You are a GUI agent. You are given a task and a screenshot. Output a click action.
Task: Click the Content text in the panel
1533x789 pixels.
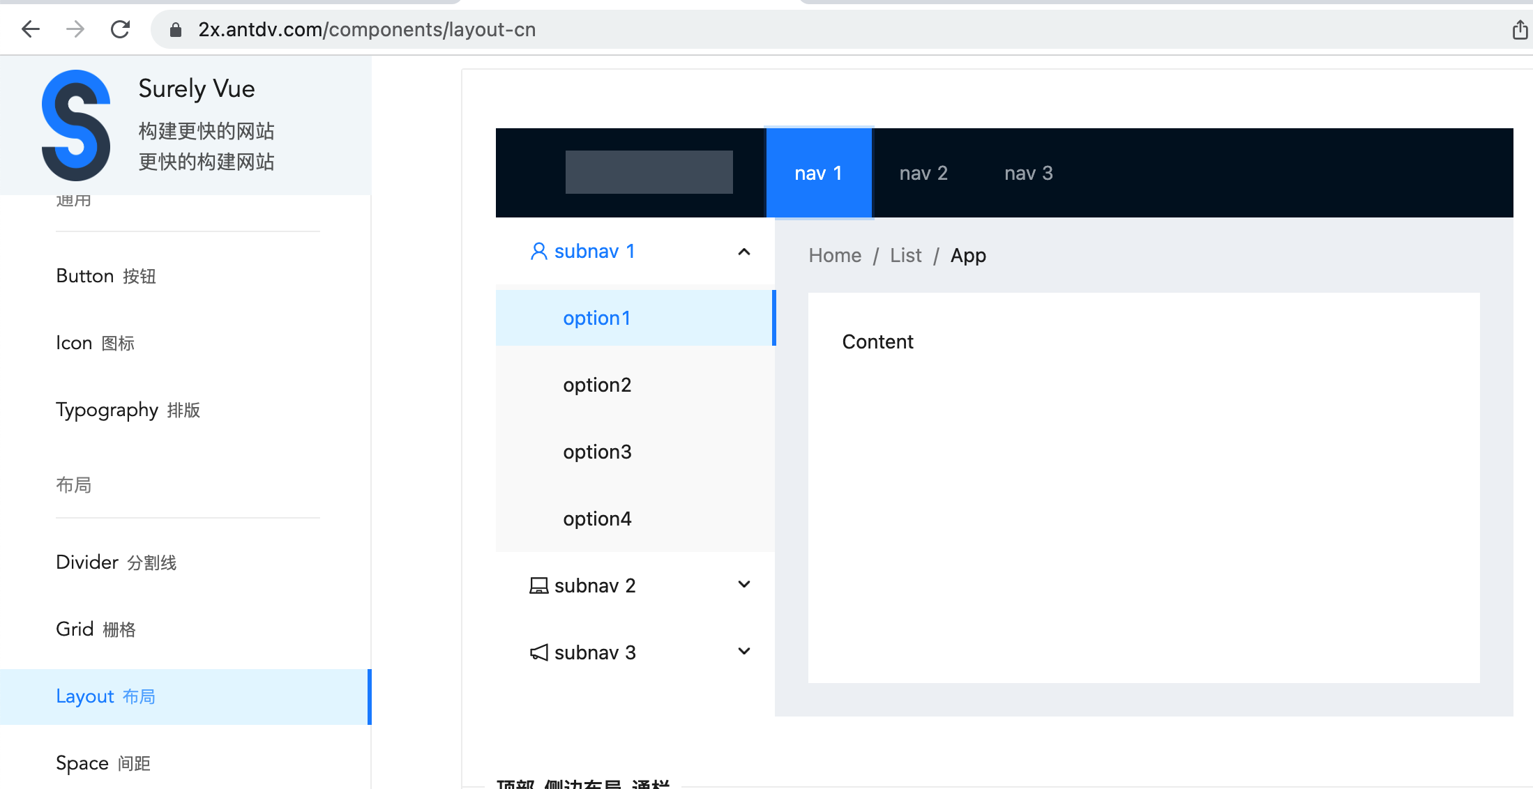pyautogui.click(x=877, y=342)
